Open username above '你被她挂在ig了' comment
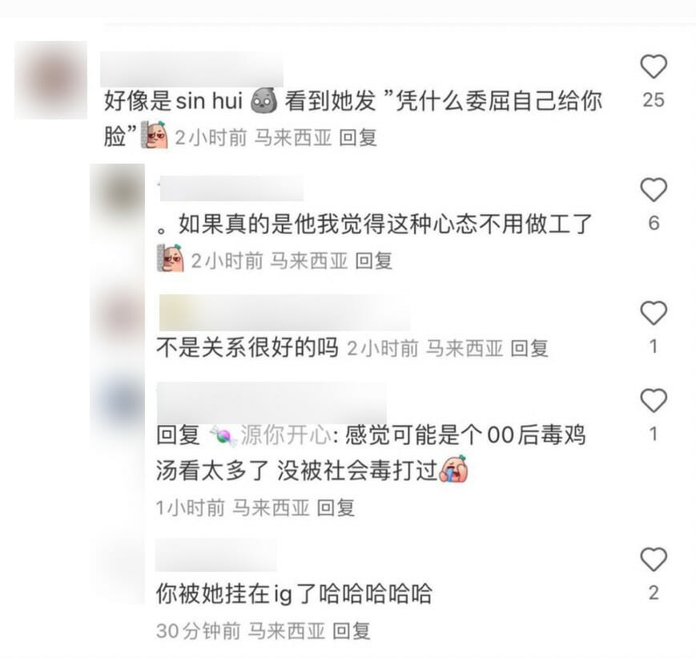Screen dimensions: 696x660 (x=216, y=555)
